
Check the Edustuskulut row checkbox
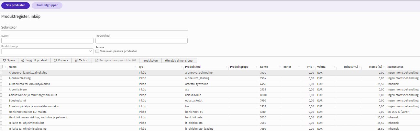coord(1,101)
